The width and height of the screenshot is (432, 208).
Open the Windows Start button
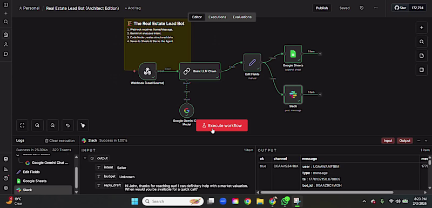134,202
